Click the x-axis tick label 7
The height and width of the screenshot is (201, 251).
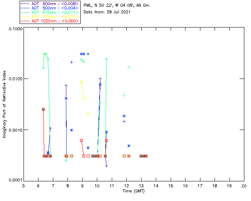(x=53, y=186)
